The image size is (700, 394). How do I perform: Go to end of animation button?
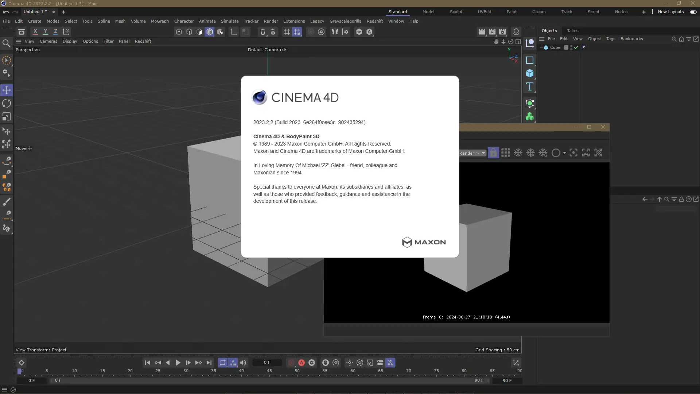click(209, 363)
